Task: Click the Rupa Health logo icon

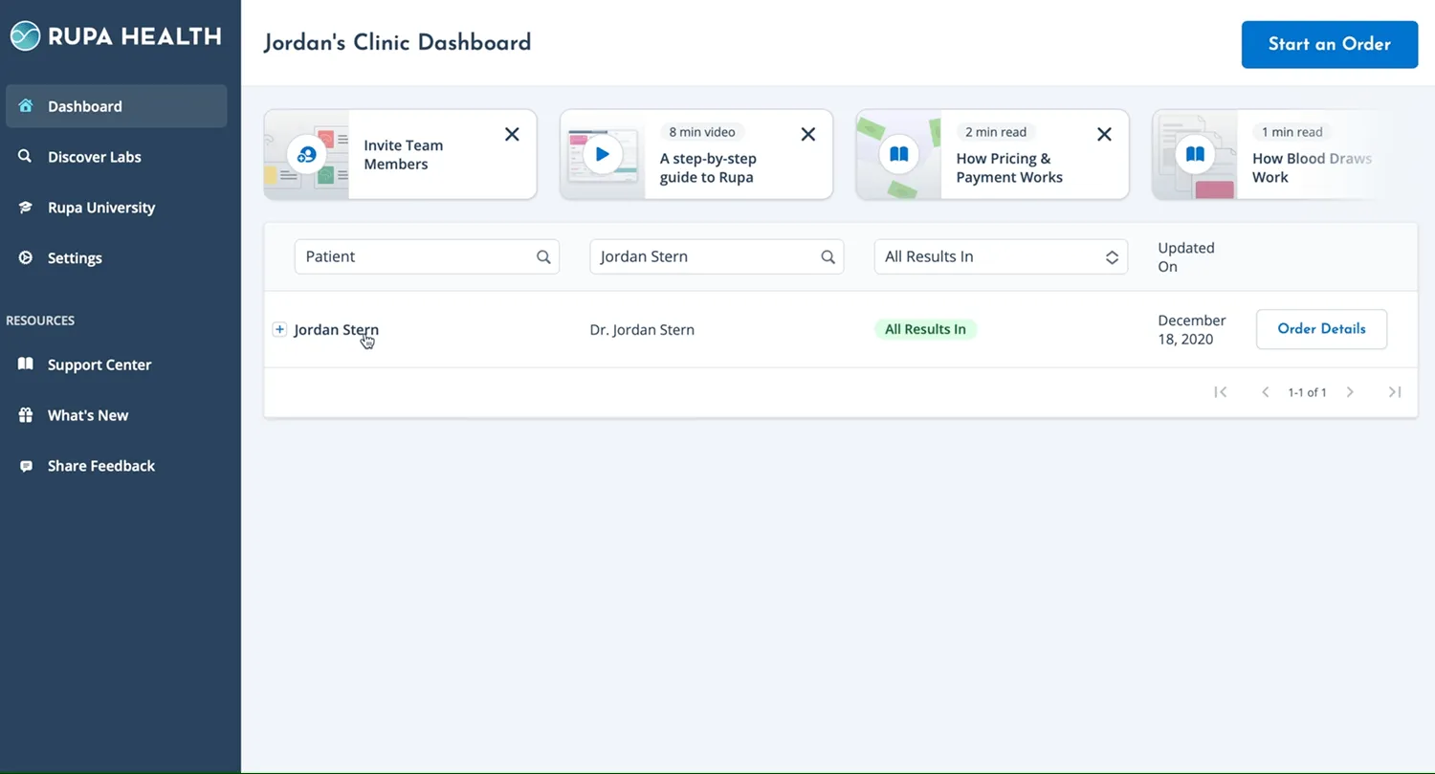Action: 26,36
